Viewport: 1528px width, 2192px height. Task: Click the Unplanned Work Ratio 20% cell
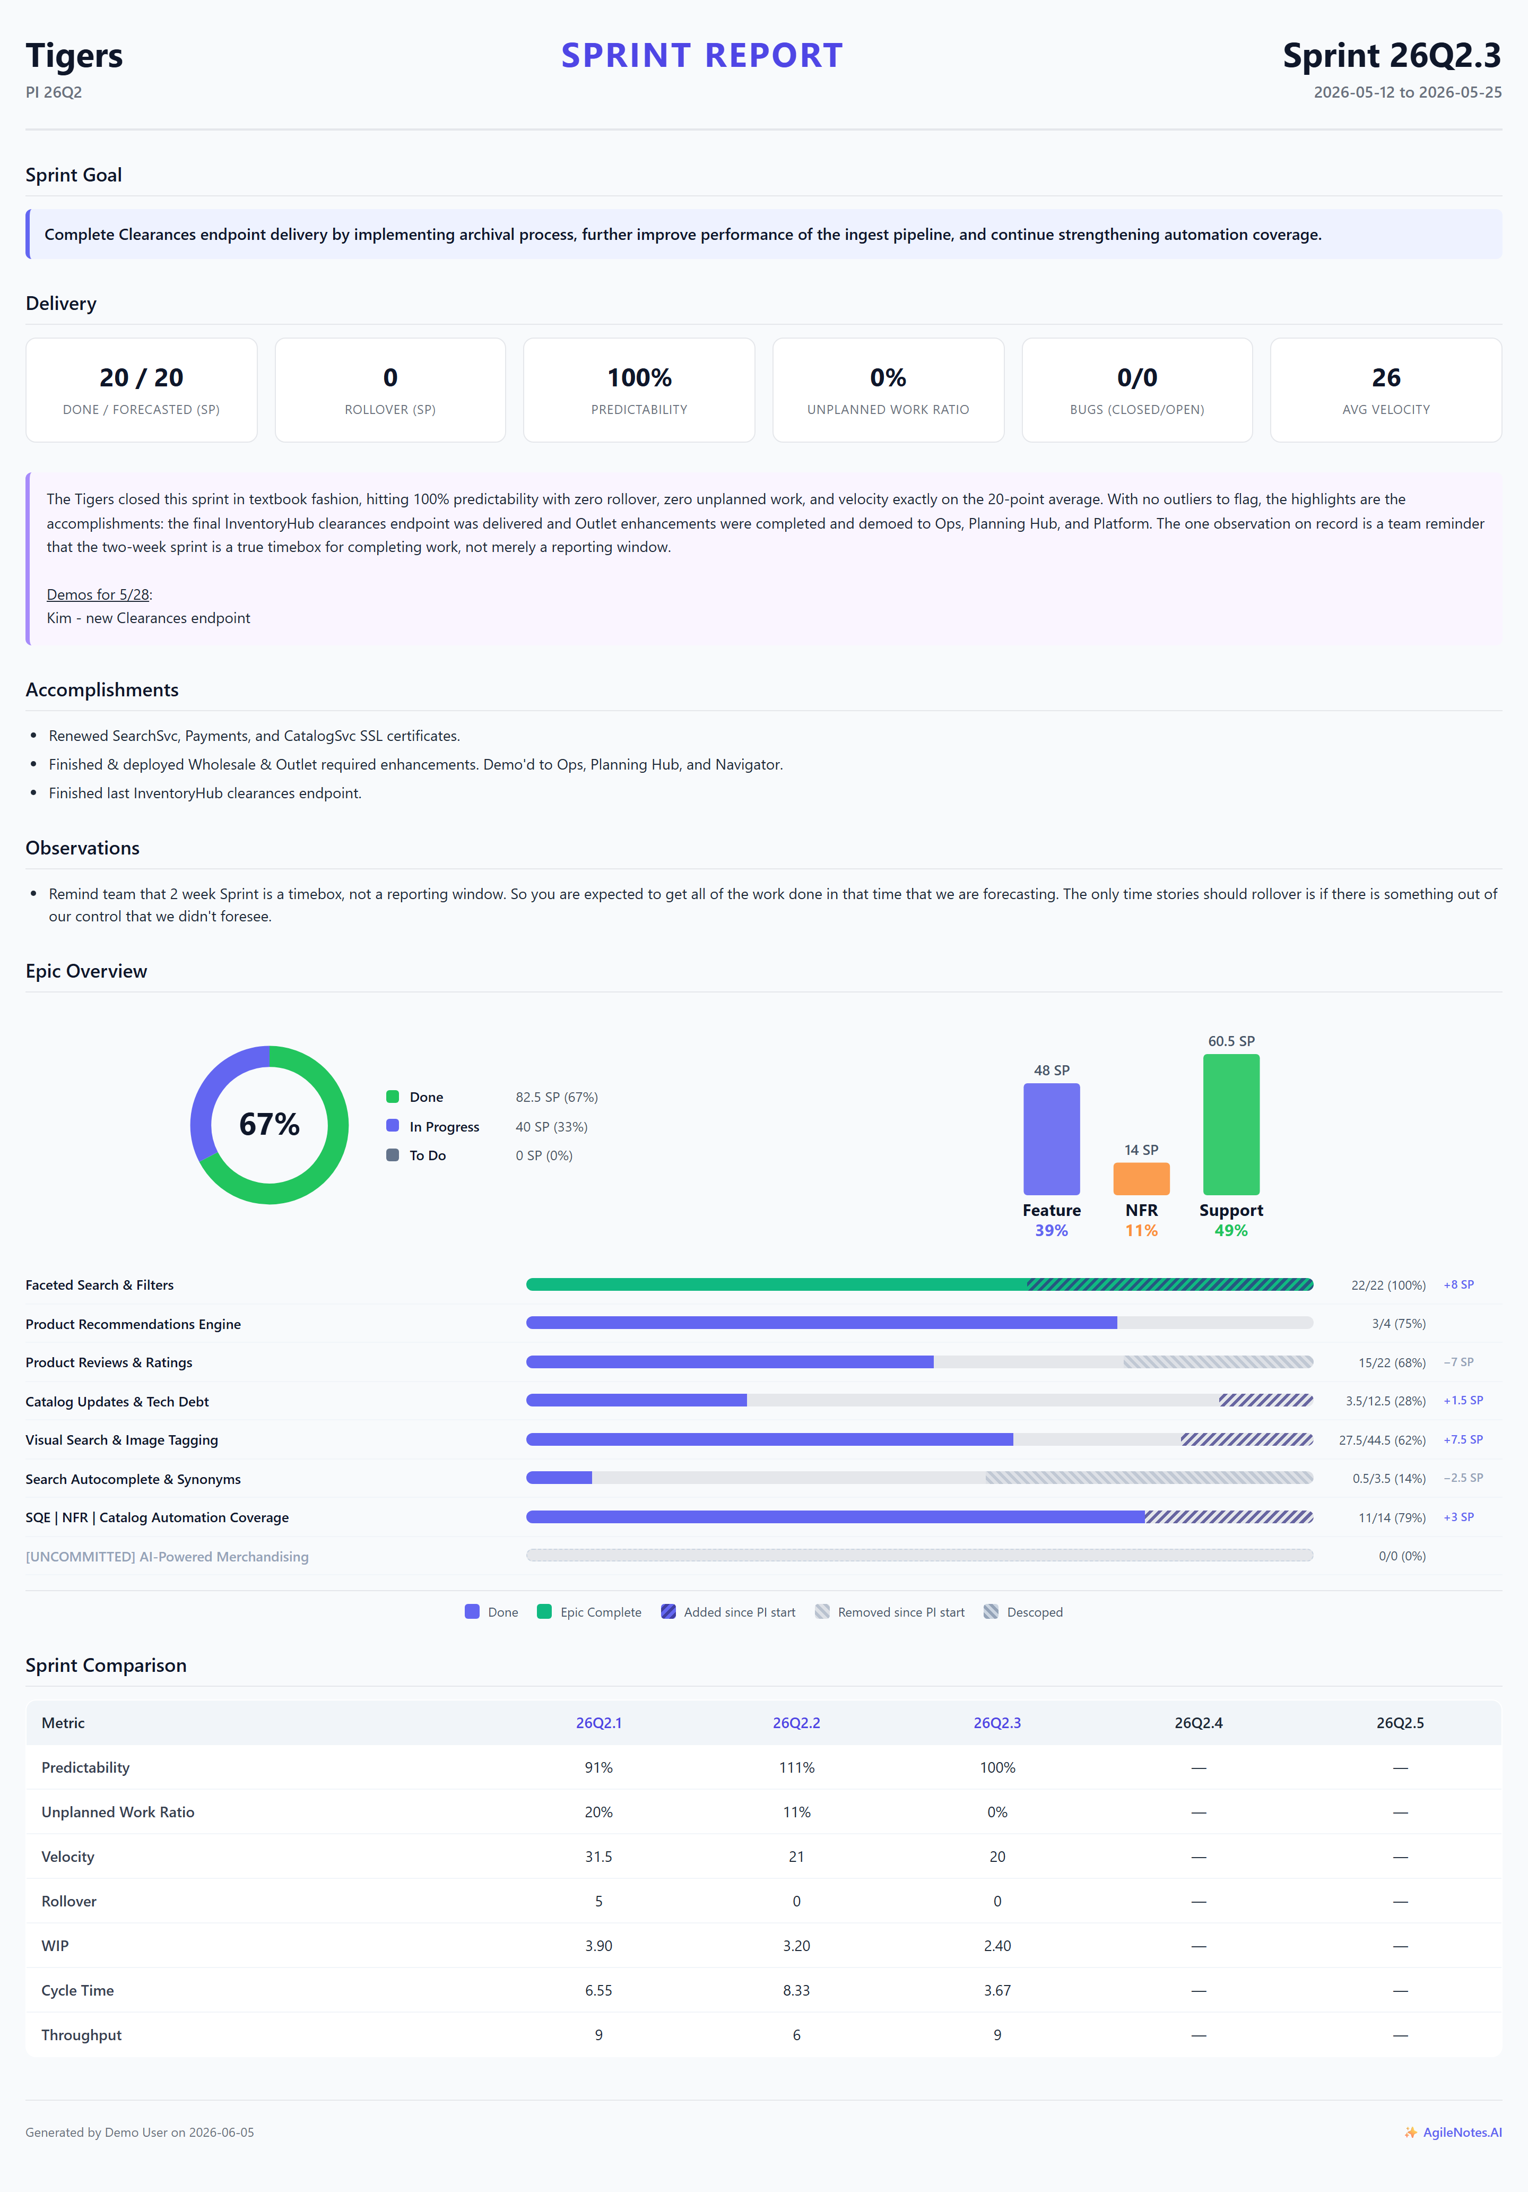pos(598,1812)
